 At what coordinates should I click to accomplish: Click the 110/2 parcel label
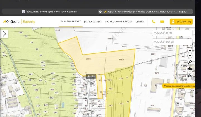click(124, 47)
